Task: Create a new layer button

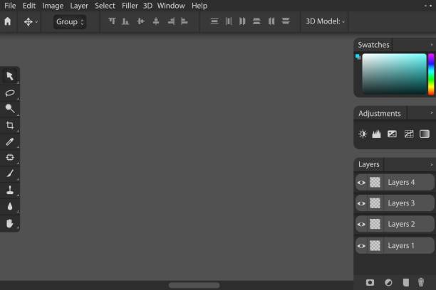Action: [x=405, y=282]
